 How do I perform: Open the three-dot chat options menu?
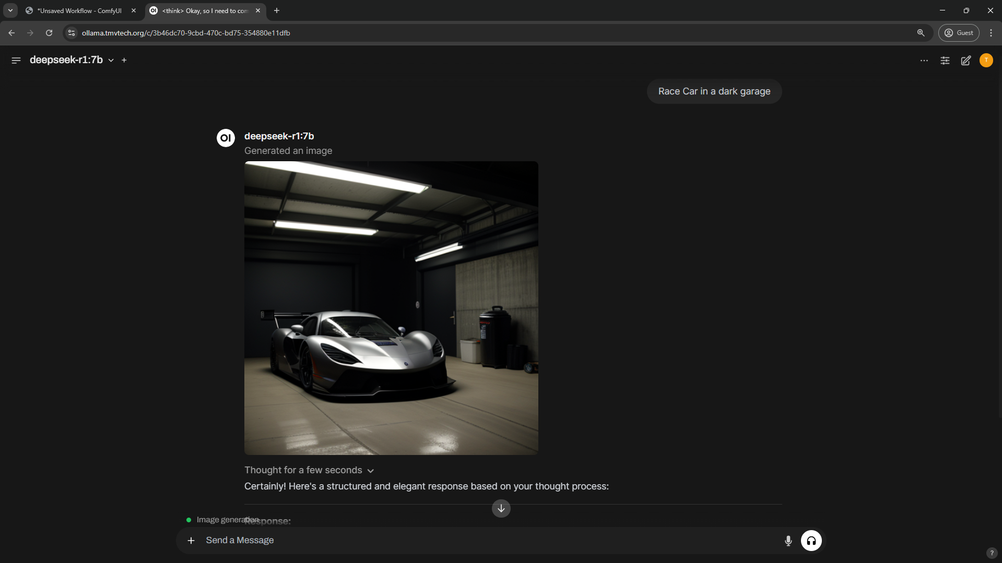pos(924,61)
